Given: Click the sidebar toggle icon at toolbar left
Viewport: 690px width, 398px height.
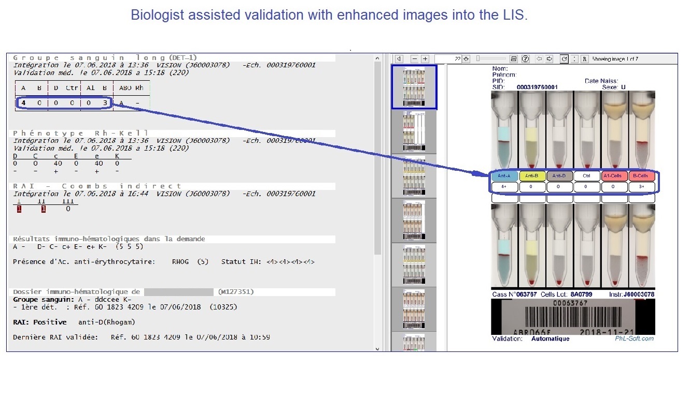Looking at the screenshot, I should [399, 59].
